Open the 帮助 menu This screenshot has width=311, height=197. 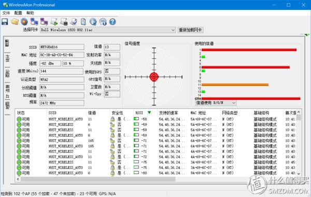click(30, 13)
